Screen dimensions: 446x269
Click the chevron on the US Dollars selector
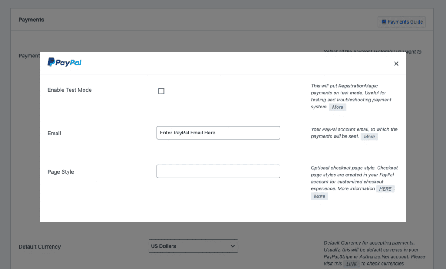click(233, 246)
